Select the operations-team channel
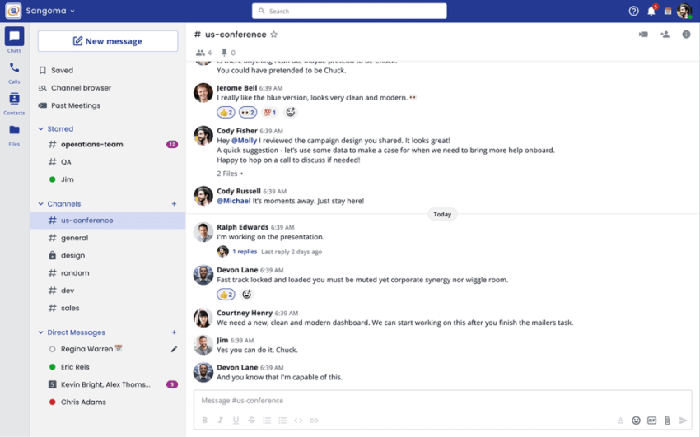Screen dimensions: 700x437 point(91,145)
